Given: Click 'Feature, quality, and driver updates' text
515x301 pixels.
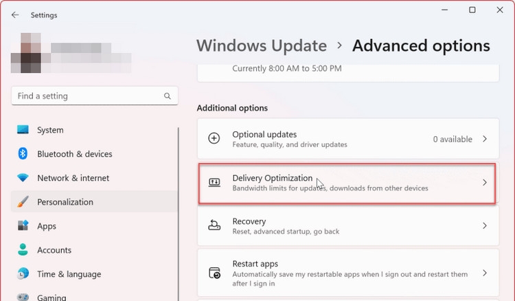Looking at the screenshot, I should [290, 144].
